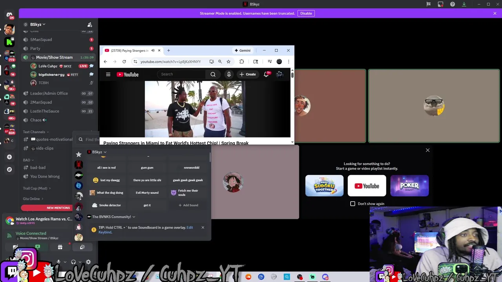
Task: Click the YouTube logo in Chrome
Action: (x=127, y=74)
